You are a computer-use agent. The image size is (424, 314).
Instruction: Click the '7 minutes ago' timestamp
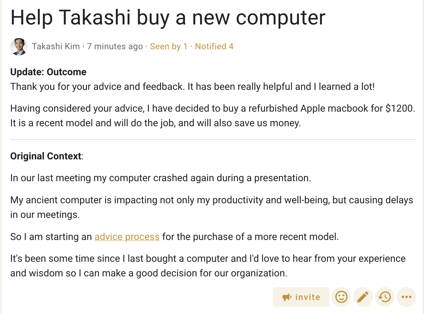click(115, 47)
